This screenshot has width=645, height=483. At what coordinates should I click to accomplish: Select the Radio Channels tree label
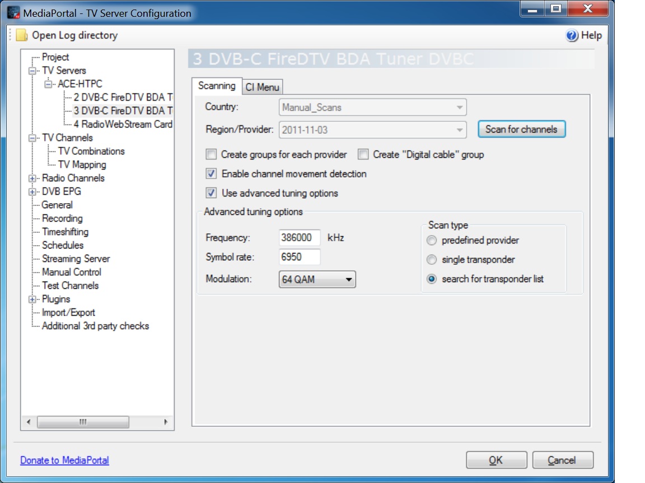coord(73,179)
